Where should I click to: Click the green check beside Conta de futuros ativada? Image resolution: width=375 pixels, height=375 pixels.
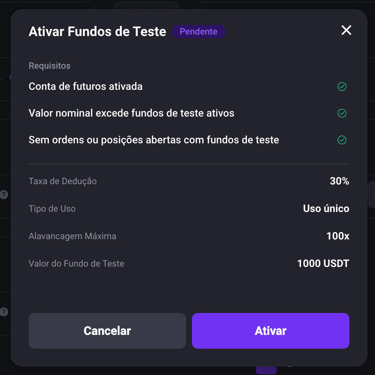342,87
